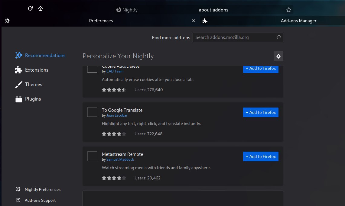This screenshot has height=206, width=345.
Task: Click the Nightly Preferences gear icon
Action: point(18,189)
